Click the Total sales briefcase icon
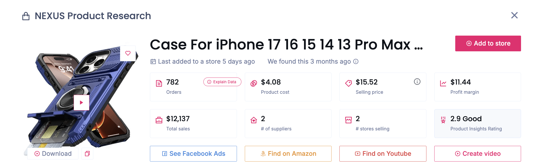The image size is (542, 166). 159,120
